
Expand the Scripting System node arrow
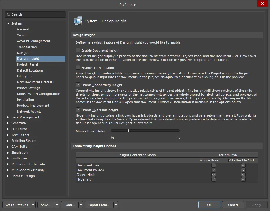(x=8, y=141)
